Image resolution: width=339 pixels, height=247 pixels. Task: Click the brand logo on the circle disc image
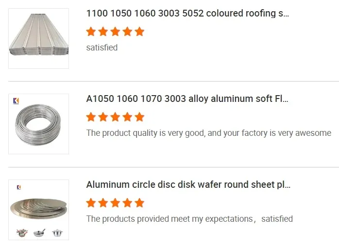click(18, 187)
